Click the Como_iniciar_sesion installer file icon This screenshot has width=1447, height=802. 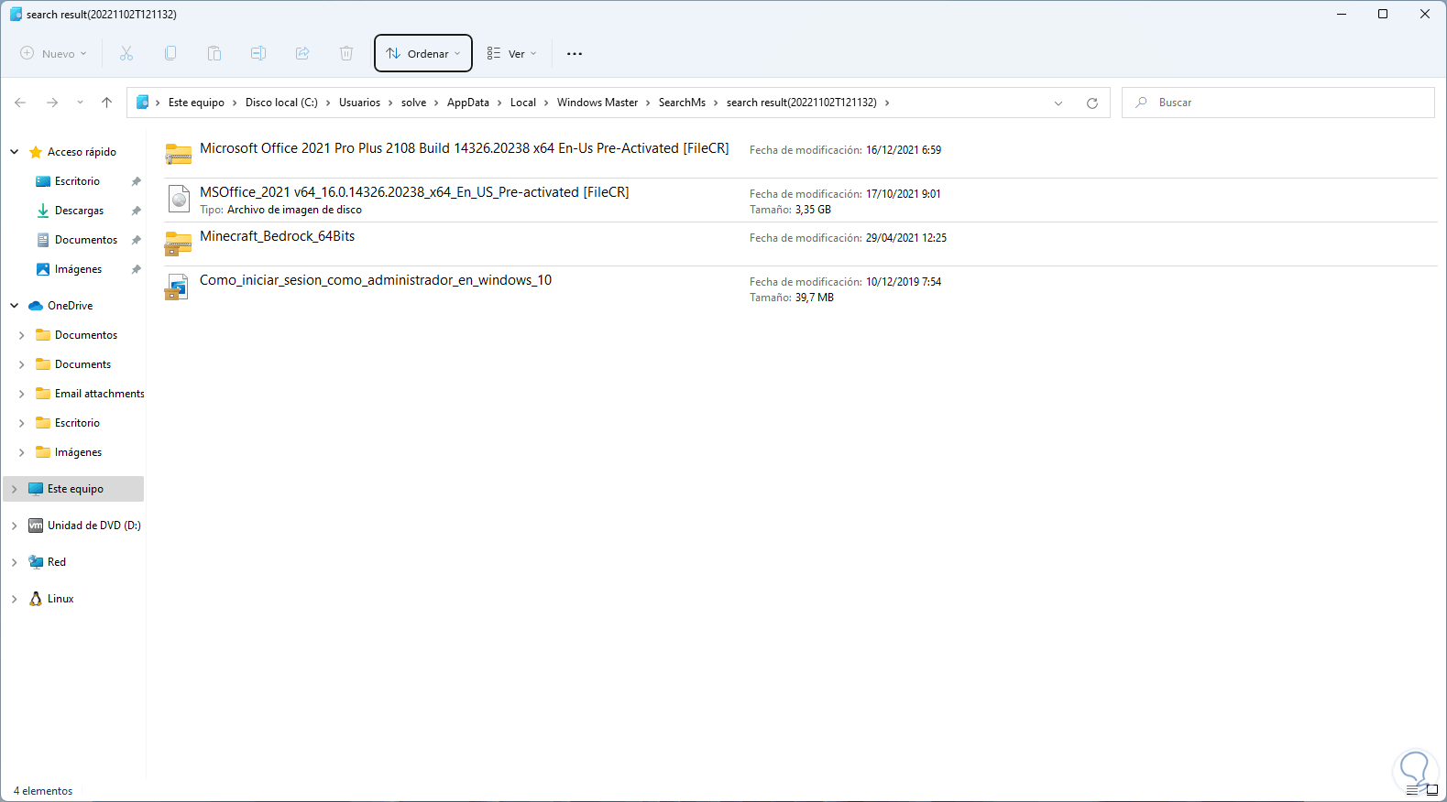(x=177, y=287)
